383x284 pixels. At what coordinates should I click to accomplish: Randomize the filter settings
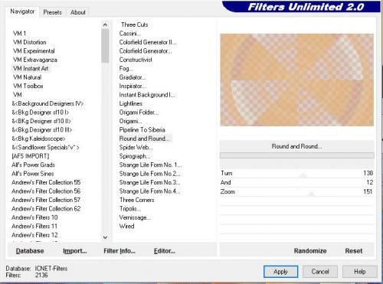(x=310, y=251)
